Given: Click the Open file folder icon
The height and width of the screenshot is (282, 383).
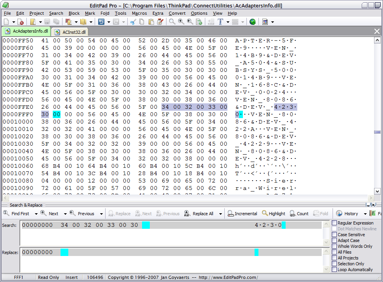Looking at the screenshot, I should tap(33, 22).
